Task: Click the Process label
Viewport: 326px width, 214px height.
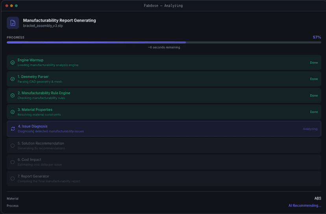Action: point(13,206)
